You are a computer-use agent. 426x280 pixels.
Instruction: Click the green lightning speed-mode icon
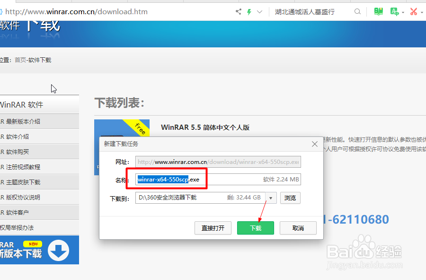point(249,12)
